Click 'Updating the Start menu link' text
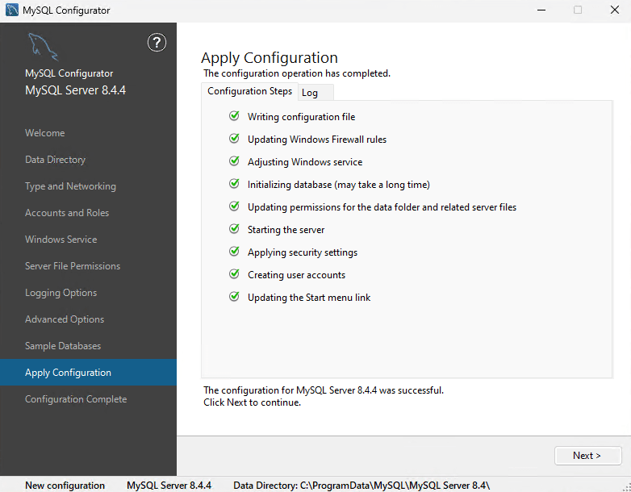This screenshot has width=631, height=492. pos(309,298)
